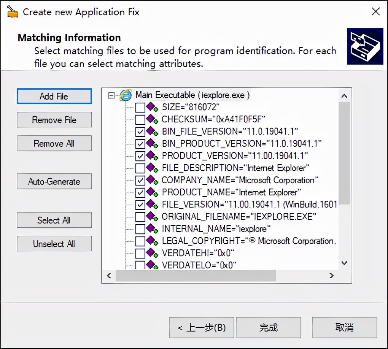This screenshot has width=388, height=349.
Task: Toggle the checkbox for PRODUCT_VERSION="11.00.19041.1"
Action: (140, 156)
